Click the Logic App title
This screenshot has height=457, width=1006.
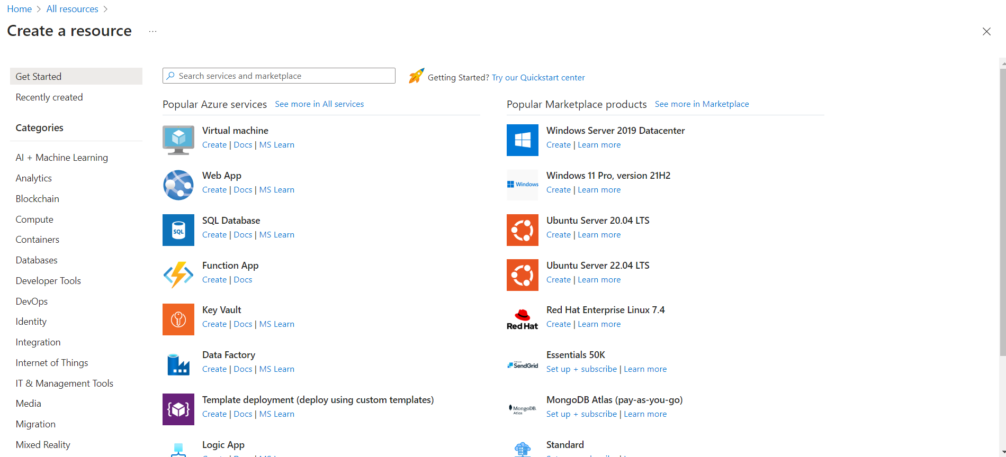pyautogui.click(x=223, y=445)
